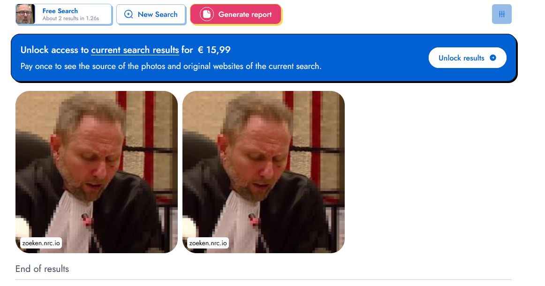The height and width of the screenshot is (286, 545).
Task: Click the Unlock results button
Action: [x=467, y=58]
